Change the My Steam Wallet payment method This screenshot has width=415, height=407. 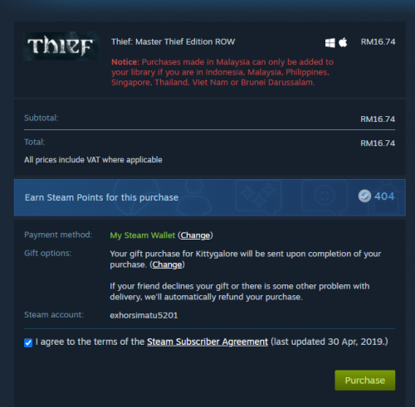pyautogui.click(x=195, y=235)
